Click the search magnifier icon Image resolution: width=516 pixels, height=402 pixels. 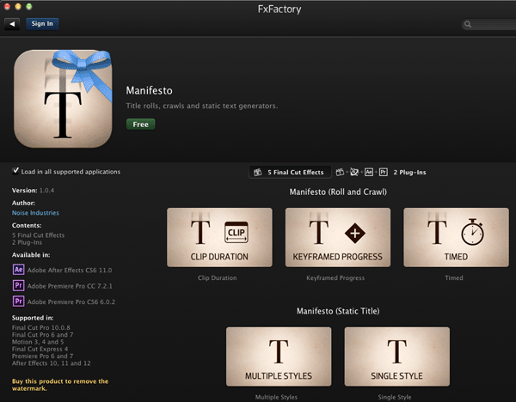(468, 24)
